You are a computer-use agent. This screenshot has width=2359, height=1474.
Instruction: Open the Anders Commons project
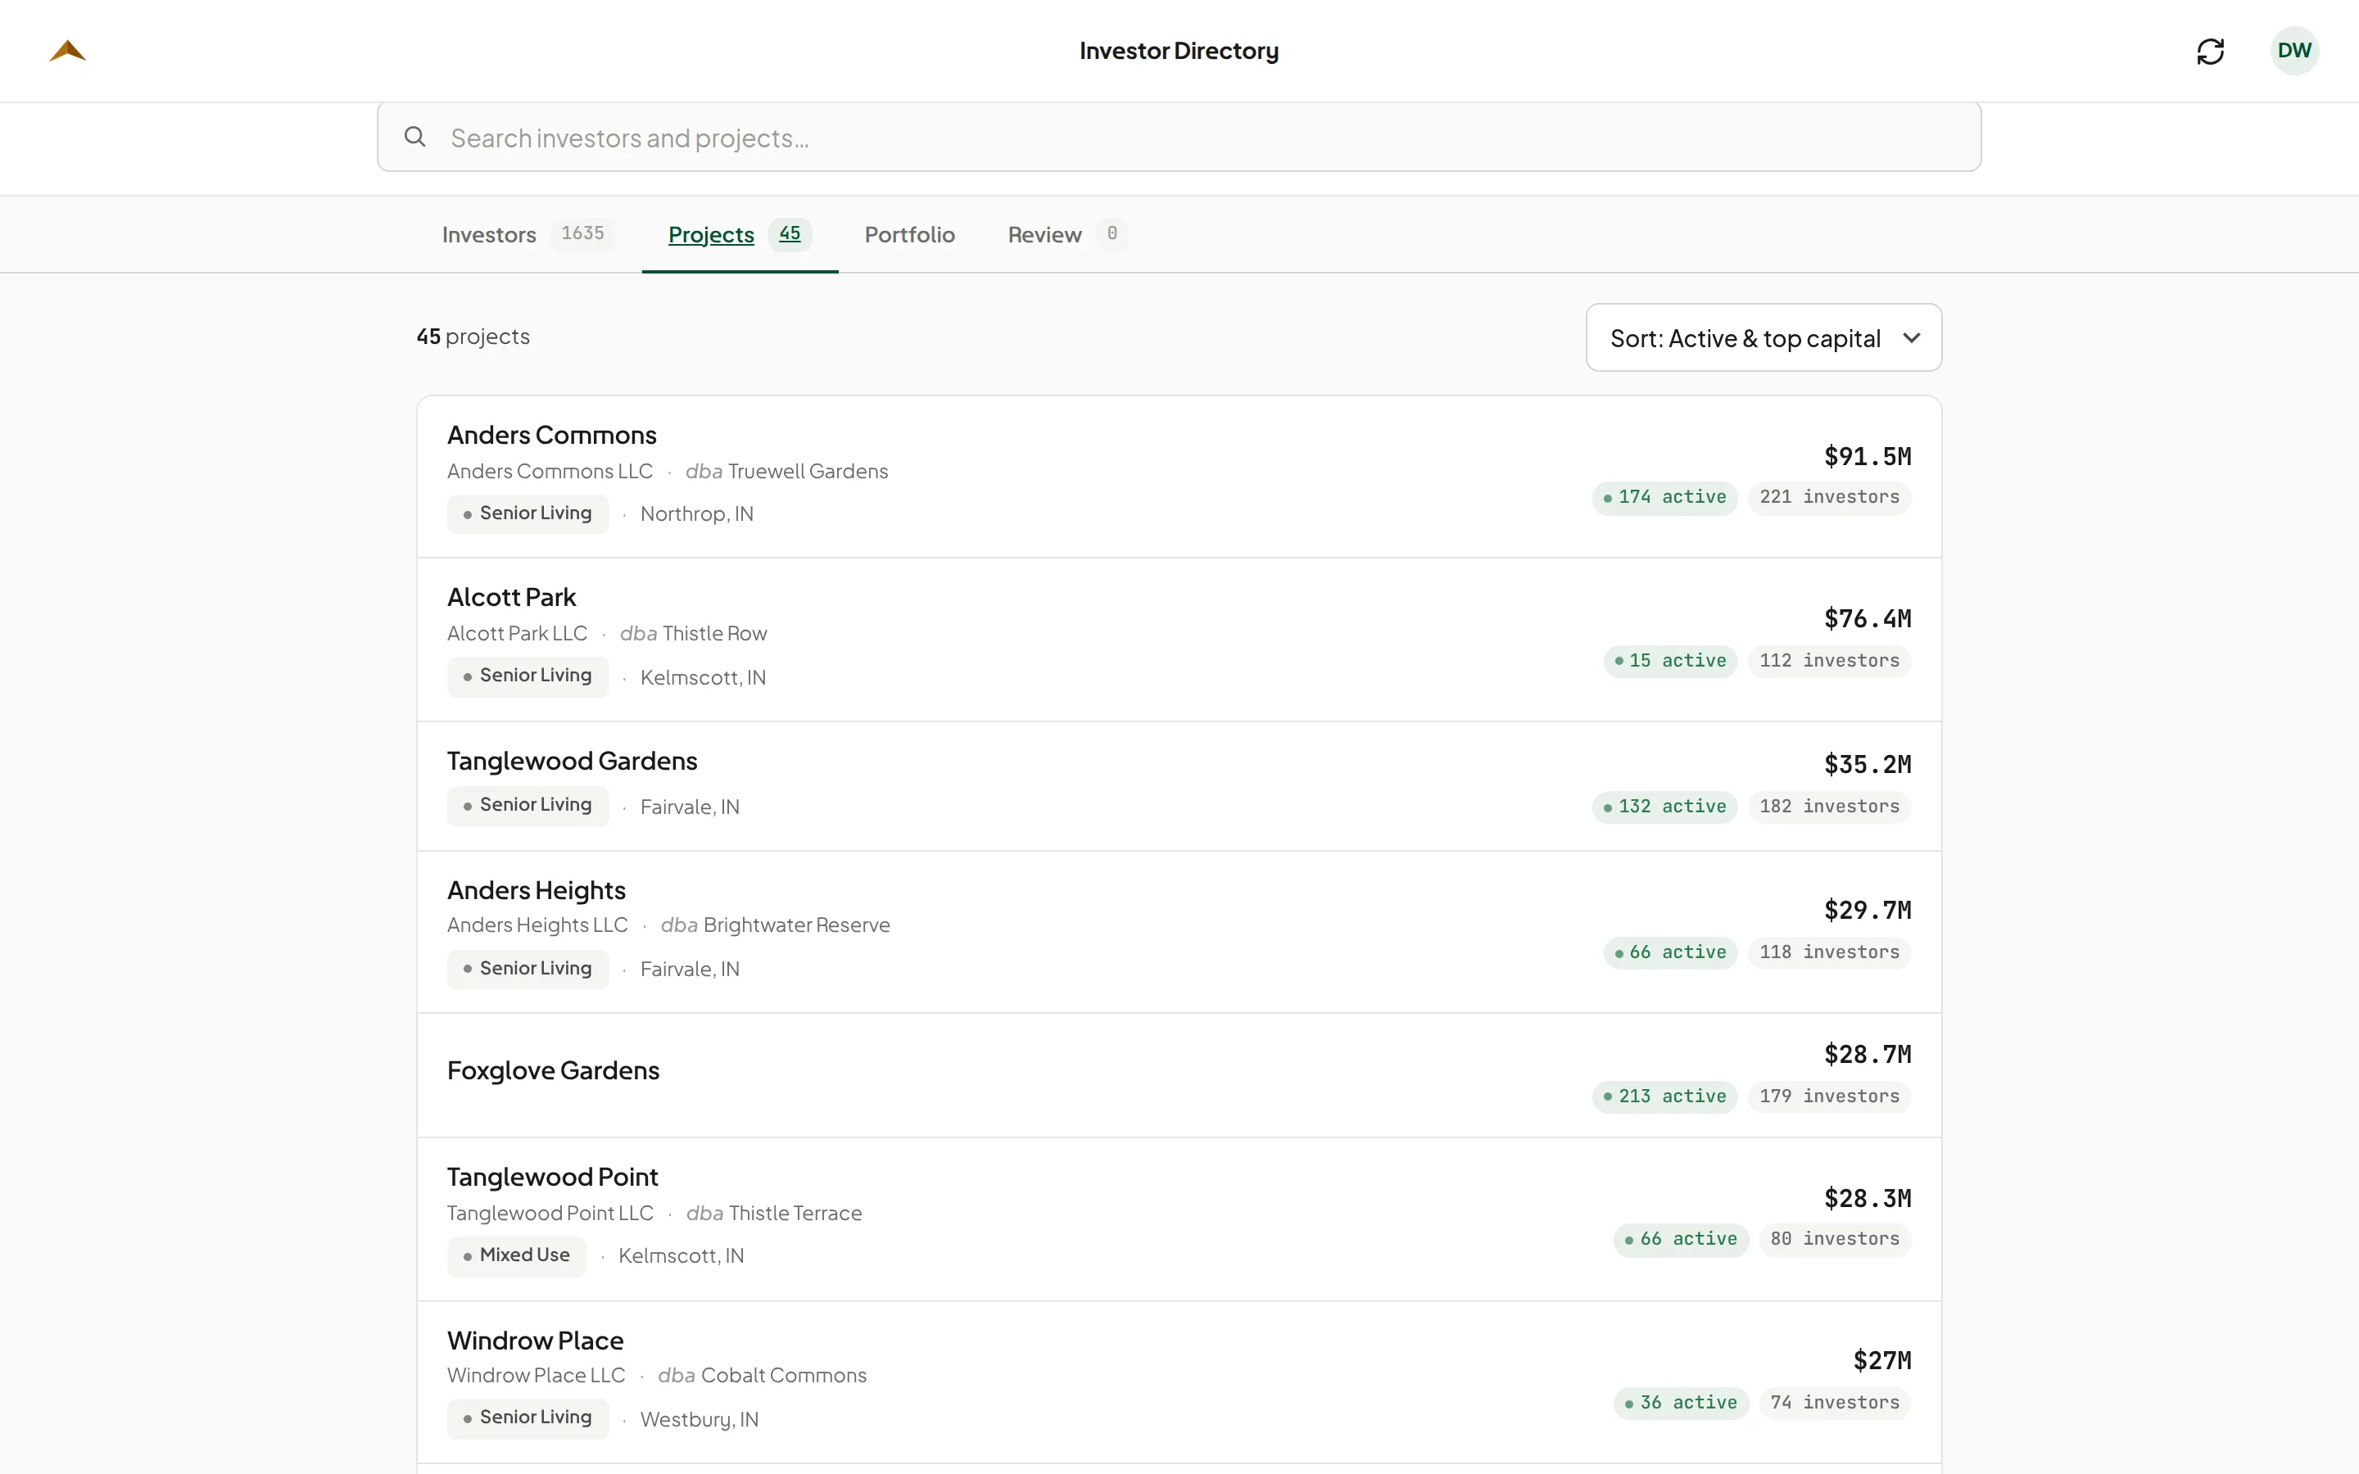point(1179,477)
